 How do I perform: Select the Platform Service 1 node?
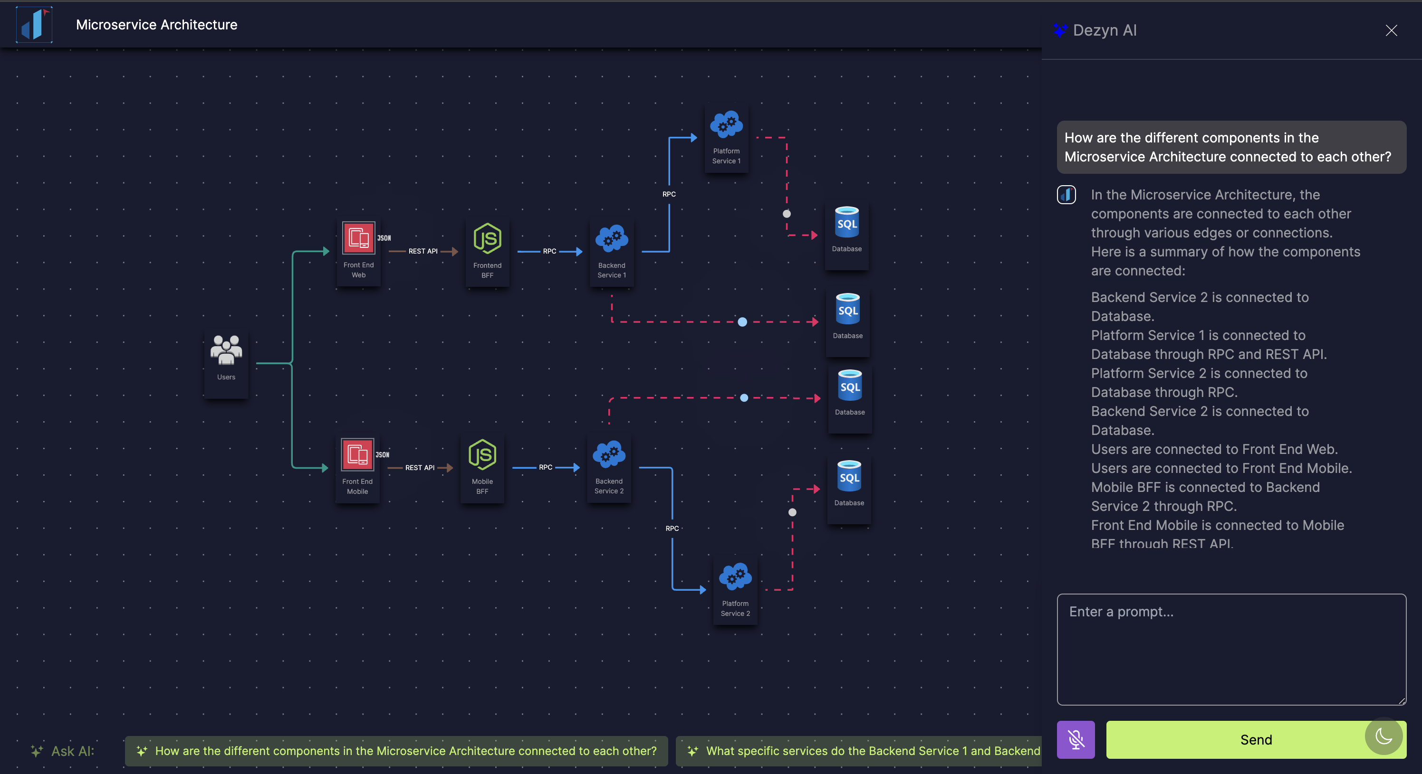coord(726,137)
